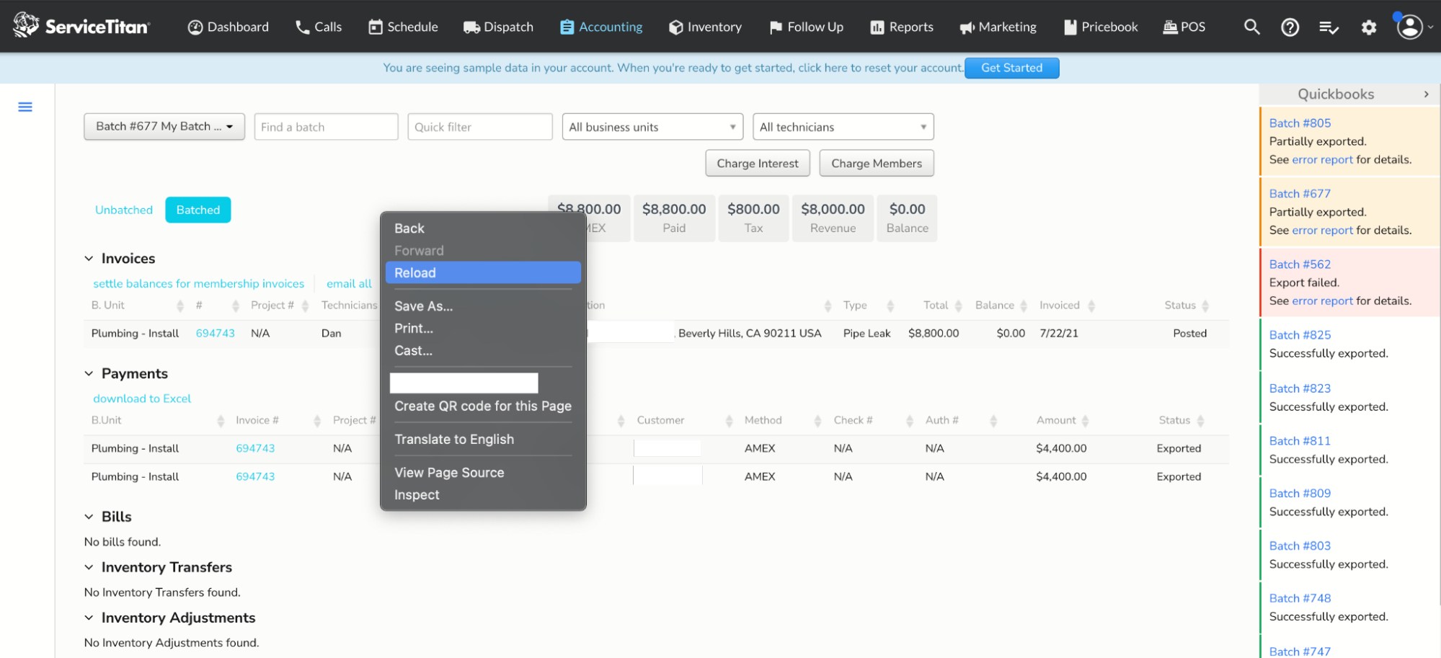Open the user account avatar menu
Image resolution: width=1441 pixels, height=658 pixels.
(x=1410, y=27)
